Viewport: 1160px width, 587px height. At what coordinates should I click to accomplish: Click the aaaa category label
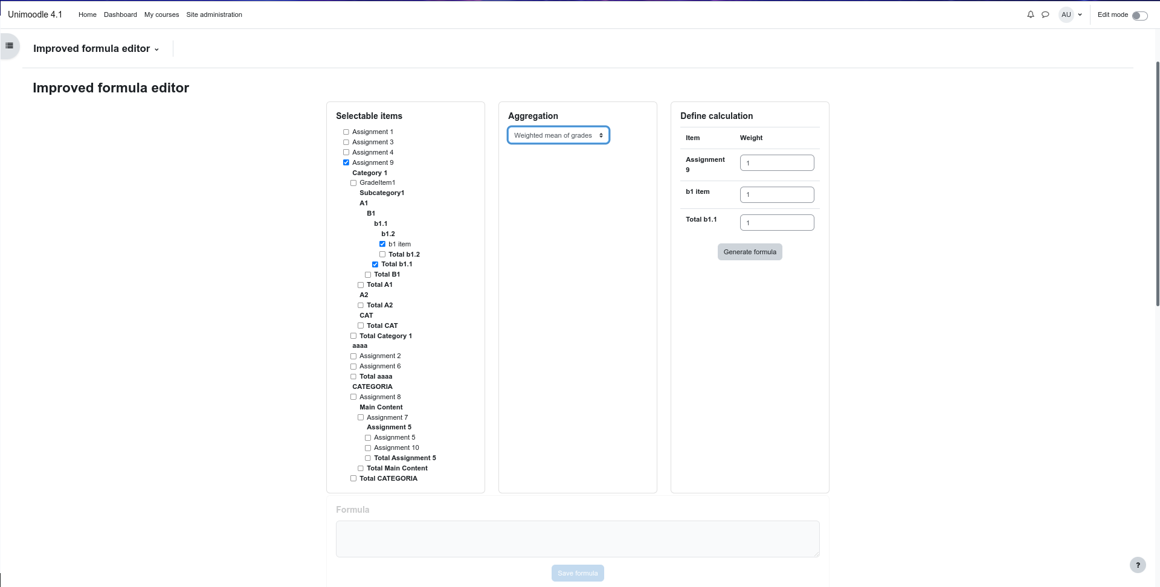pos(359,346)
